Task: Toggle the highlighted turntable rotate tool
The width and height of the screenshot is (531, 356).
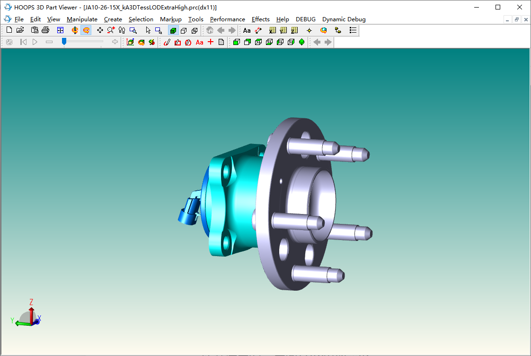Action: click(86, 30)
